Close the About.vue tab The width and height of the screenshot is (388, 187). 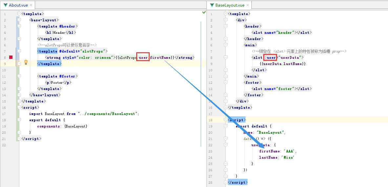point(31,5)
